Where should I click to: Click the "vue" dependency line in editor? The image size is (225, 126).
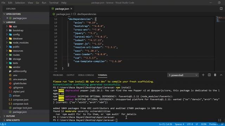85,58
